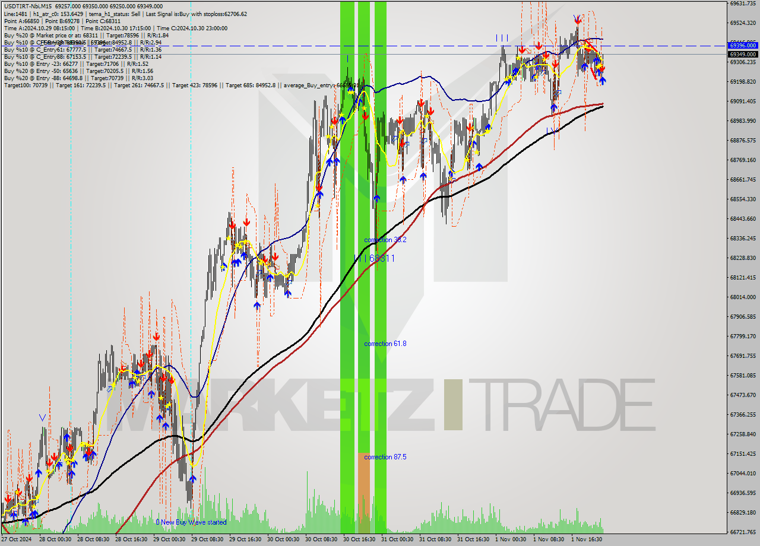Click the 'Point B:69278' info text
This screenshot has width=760, height=546.
tap(64, 21)
